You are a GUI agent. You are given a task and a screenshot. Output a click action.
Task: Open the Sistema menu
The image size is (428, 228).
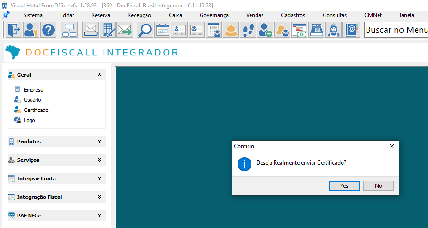pyautogui.click(x=33, y=15)
